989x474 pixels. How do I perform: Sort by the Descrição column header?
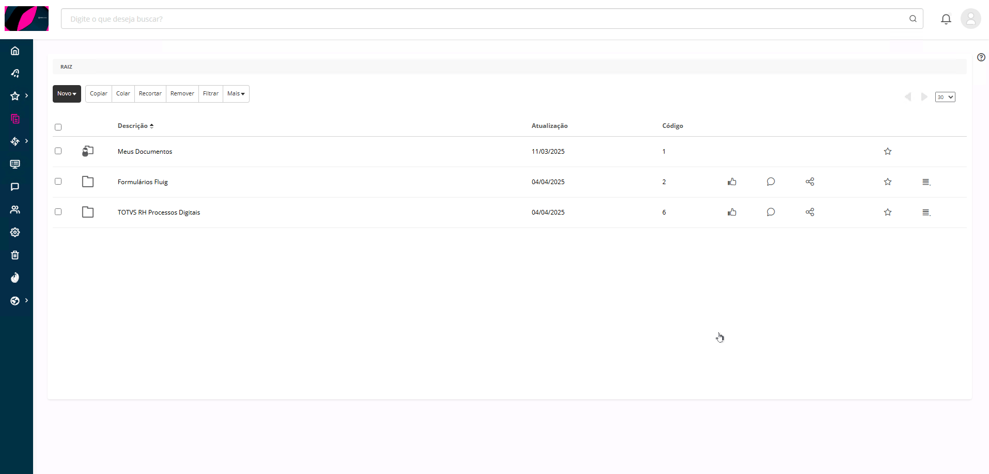click(135, 126)
